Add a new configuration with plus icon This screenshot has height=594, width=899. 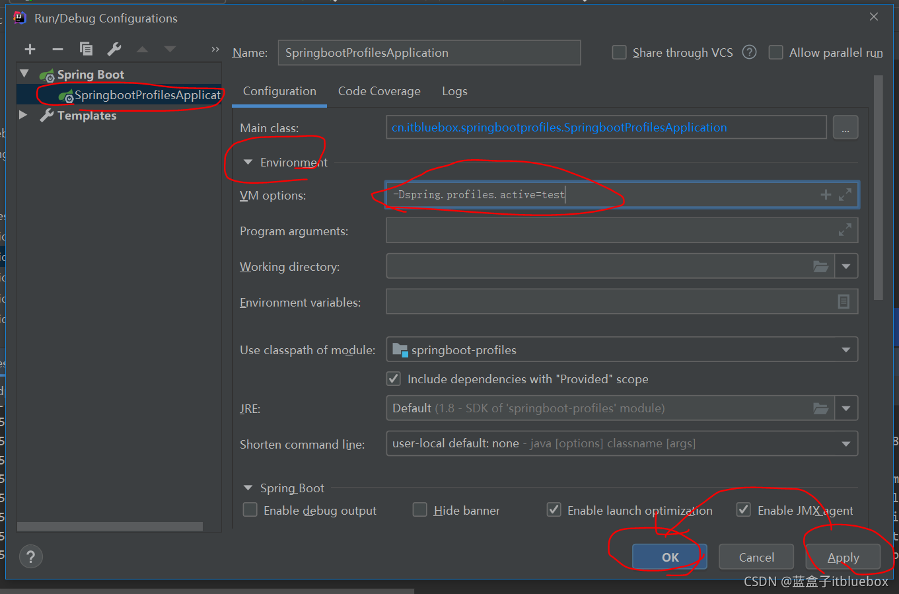click(30, 49)
